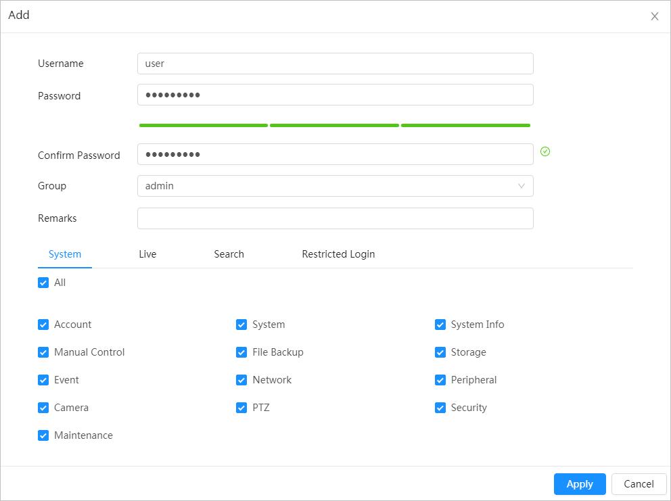Uncheck the Security permission checkbox
This screenshot has width=671, height=501.
(440, 408)
